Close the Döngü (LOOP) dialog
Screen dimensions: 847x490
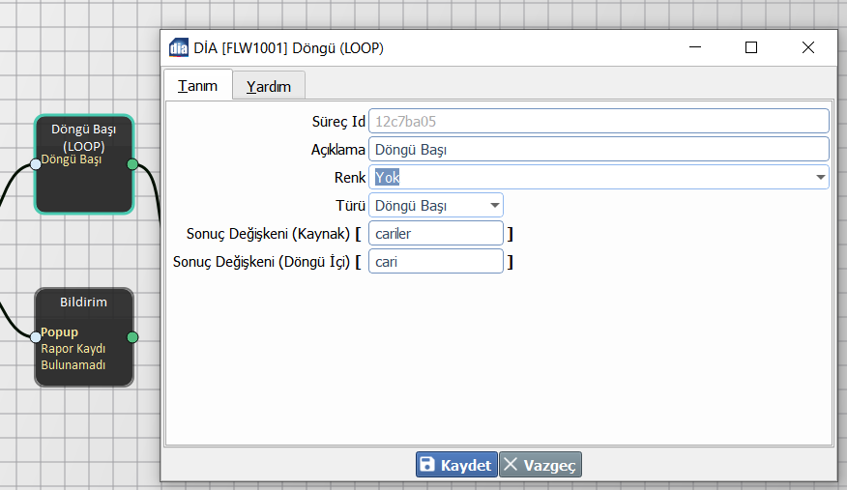808,47
